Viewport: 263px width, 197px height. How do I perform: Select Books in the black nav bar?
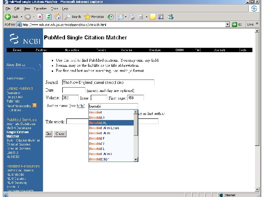pos(243,50)
